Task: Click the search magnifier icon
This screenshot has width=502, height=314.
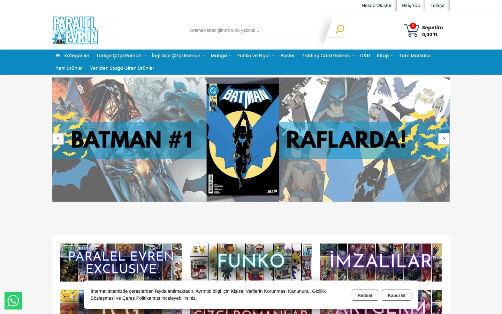Action: 340,29
